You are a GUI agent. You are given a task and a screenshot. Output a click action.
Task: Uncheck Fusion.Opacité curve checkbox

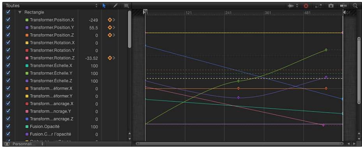pyautogui.click(x=8, y=126)
